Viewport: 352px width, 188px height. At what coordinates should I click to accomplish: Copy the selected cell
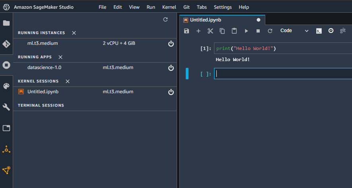pos(222,31)
